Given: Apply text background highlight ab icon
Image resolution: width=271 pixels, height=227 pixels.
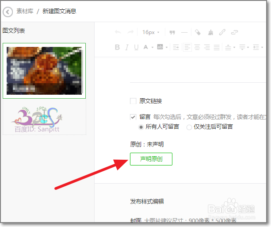Looking at the screenshot, I should [160, 47].
